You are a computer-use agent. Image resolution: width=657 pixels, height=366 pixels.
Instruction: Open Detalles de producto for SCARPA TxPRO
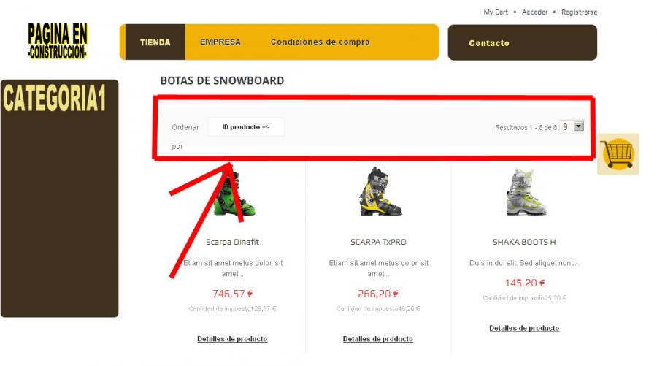pos(378,339)
